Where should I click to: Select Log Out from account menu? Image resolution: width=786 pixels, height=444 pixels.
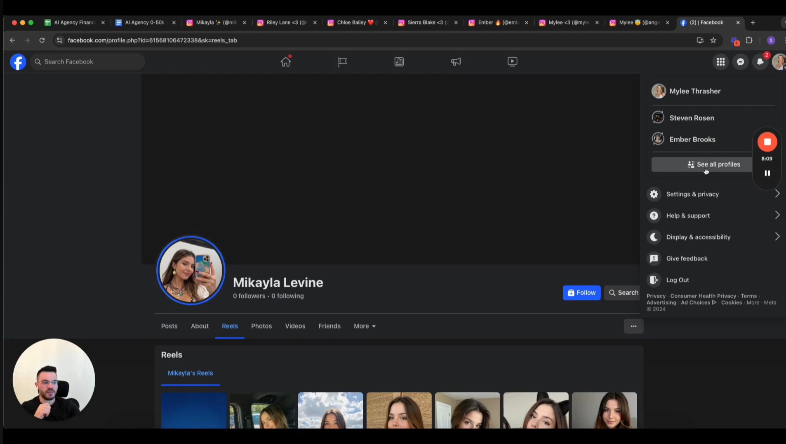tap(677, 280)
